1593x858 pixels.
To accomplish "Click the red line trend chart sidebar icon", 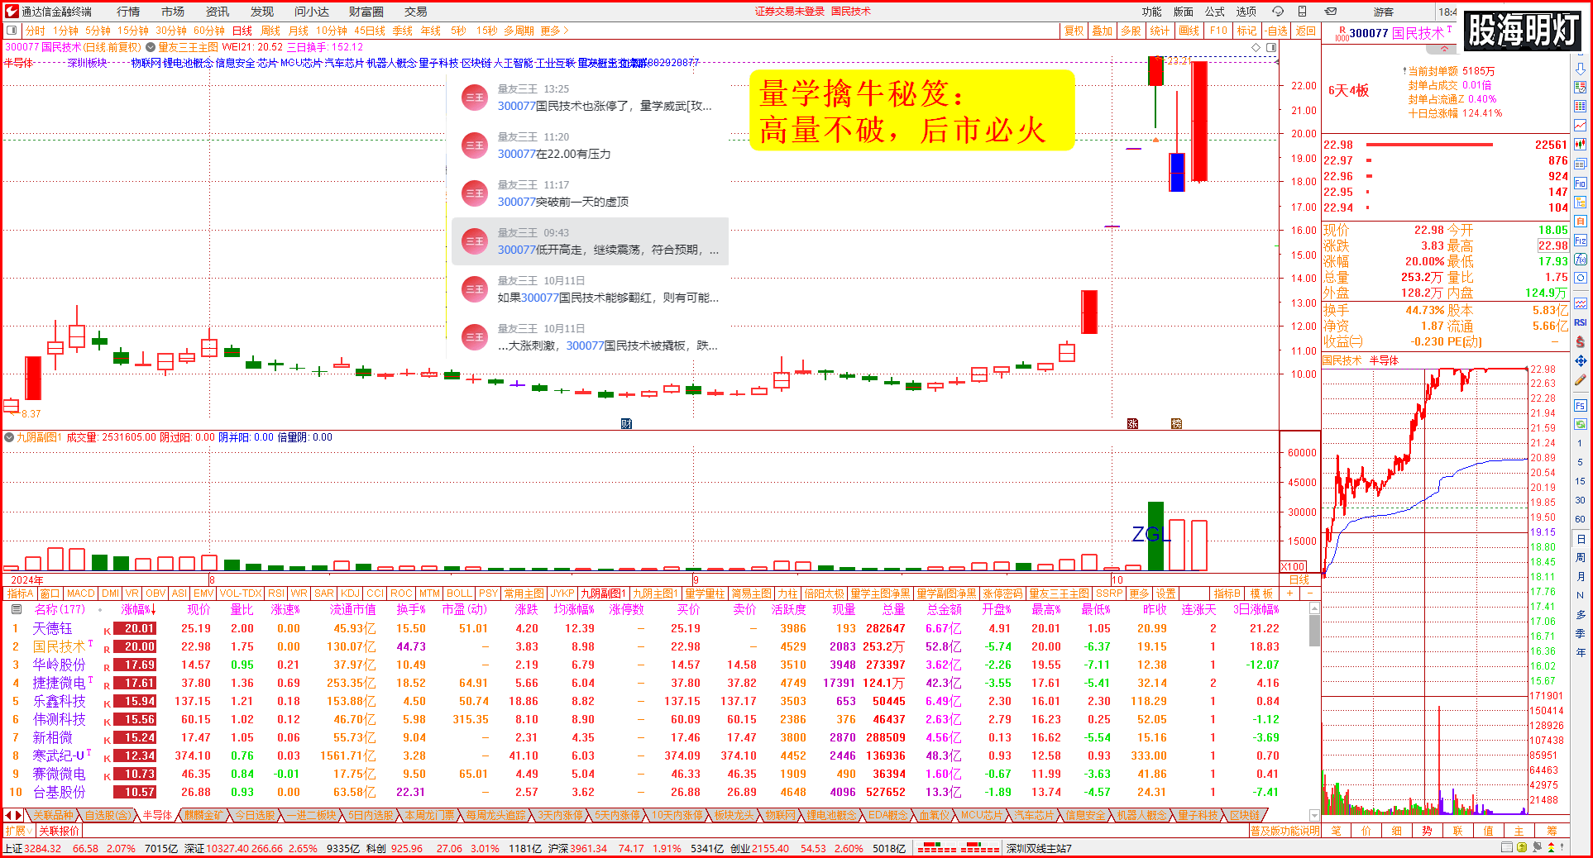I will pyautogui.click(x=1581, y=126).
